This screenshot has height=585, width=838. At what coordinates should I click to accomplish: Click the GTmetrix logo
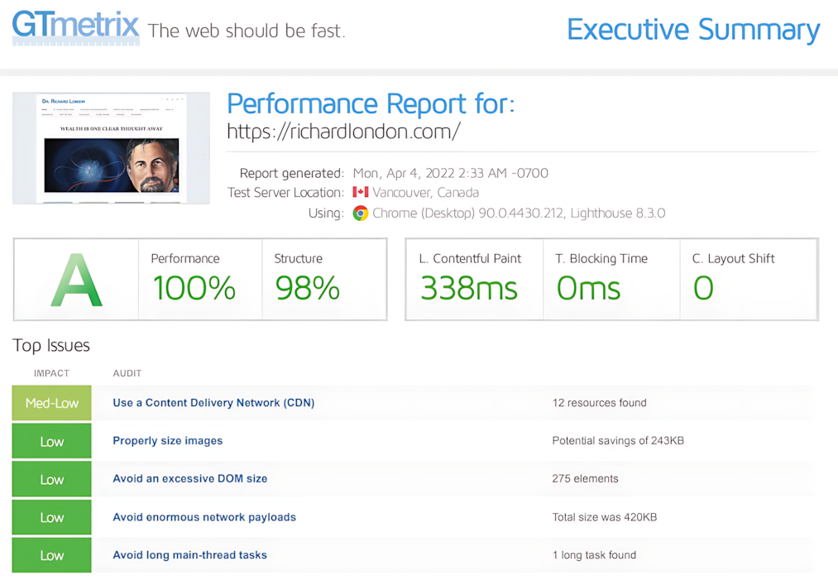pyautogui.click(x=75, y=26)
